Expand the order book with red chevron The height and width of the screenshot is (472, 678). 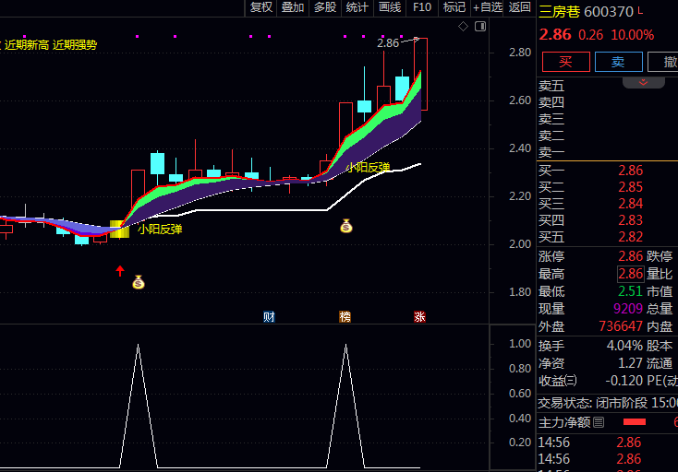[x=643, y=83]
